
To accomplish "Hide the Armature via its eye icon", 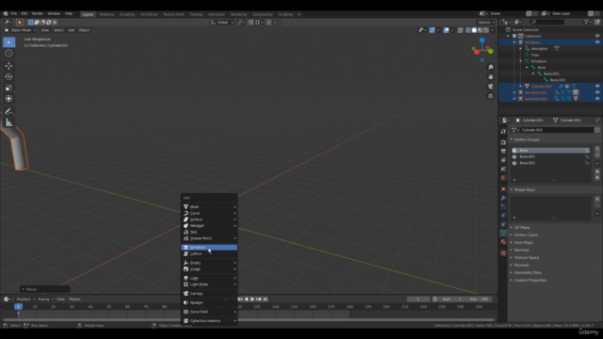I will [597, 42].
